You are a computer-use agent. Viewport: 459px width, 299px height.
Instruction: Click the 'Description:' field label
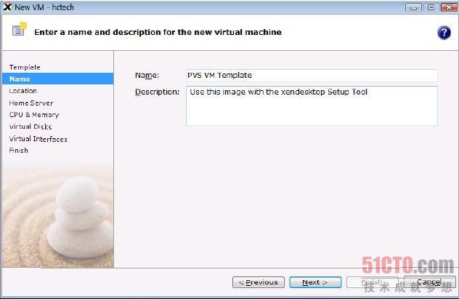pyautogui.click(x=157, y=92)
